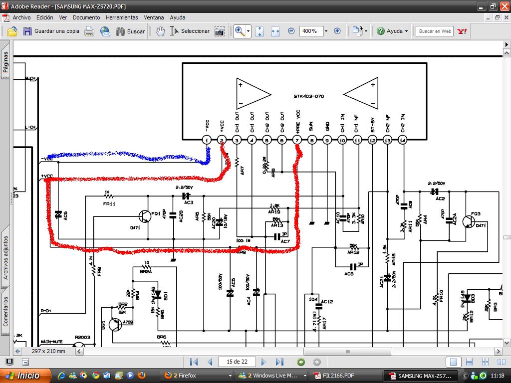Select the Zoom In magnifier tool
This screenshot has height=383, width=511.
pos(240,31)
